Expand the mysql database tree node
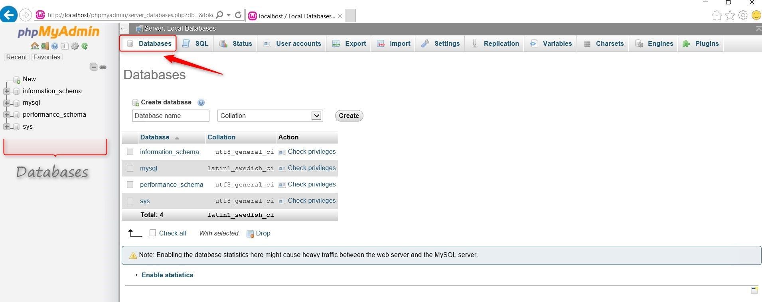762x302 pixels. pyautogui.click(x=6, y=103)
